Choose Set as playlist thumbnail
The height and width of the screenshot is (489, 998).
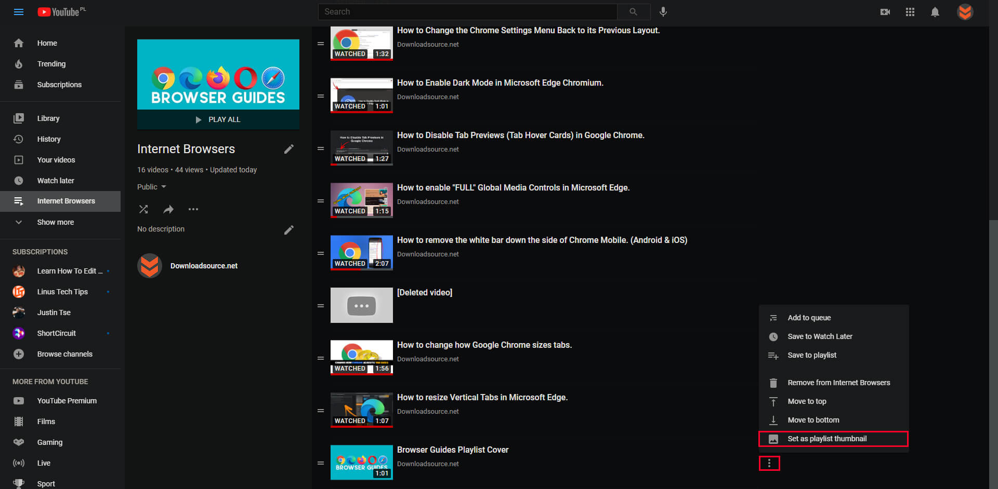point(833,439)
